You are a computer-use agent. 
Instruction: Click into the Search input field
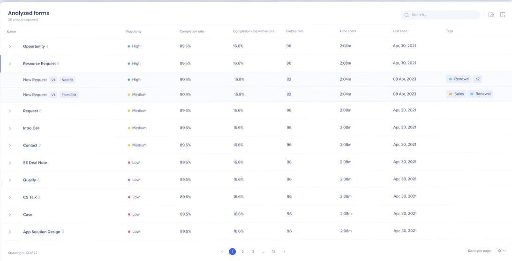[x=440, y=15]
